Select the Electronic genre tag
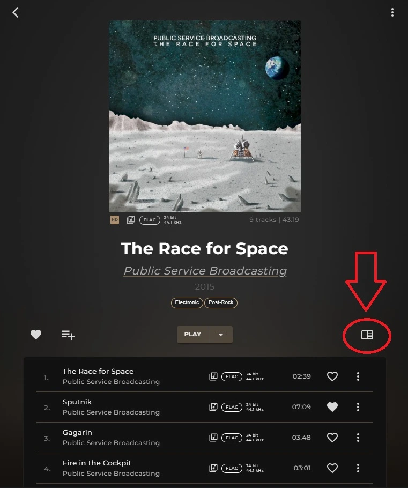The width and height of the screenshot is (408, 488). click(187, 302)
